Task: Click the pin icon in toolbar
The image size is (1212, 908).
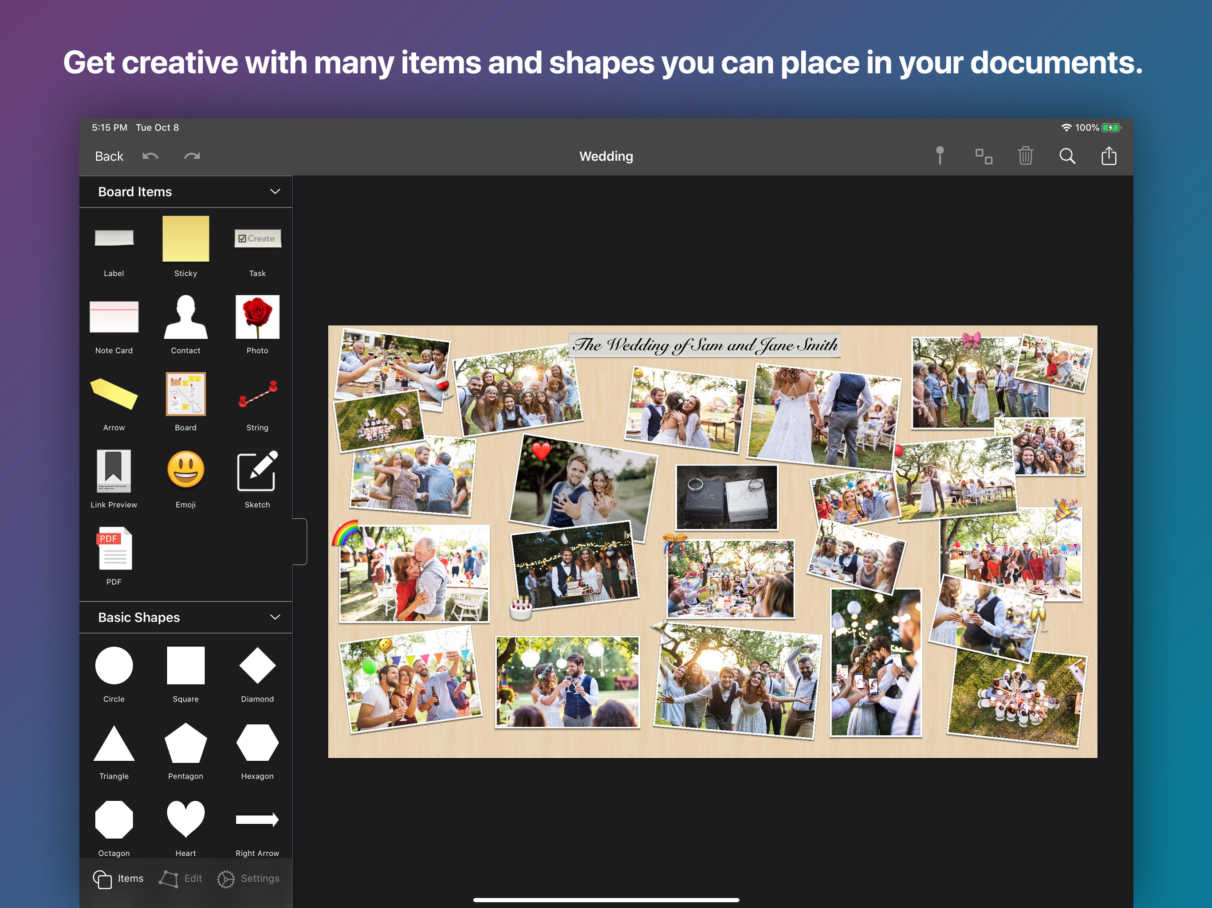Action: pos(940,156)
